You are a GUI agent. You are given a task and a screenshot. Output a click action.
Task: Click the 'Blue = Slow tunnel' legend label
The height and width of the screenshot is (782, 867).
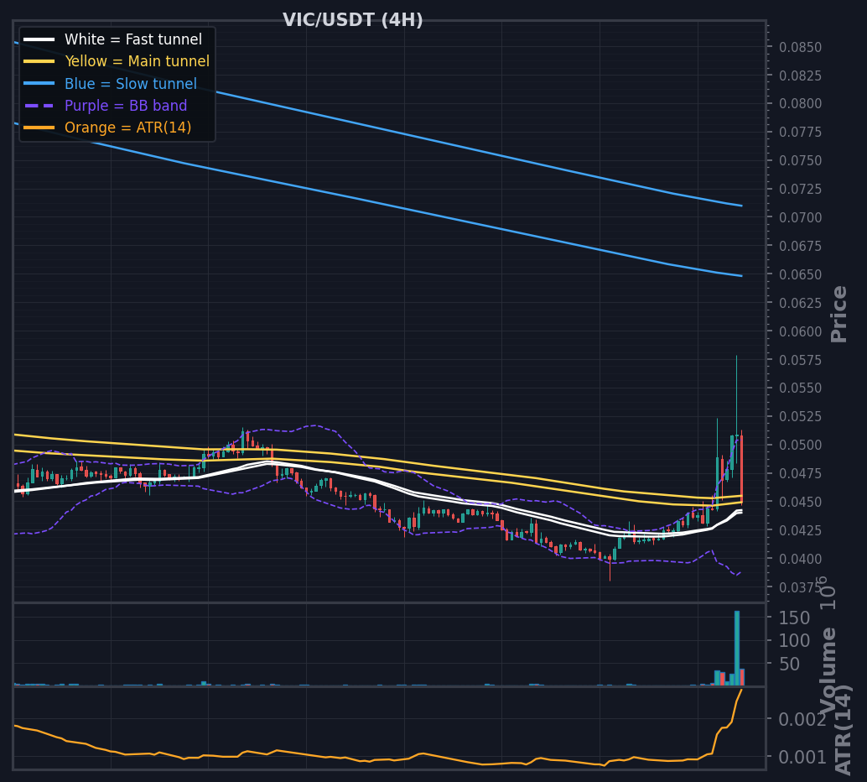pos(131,84)
